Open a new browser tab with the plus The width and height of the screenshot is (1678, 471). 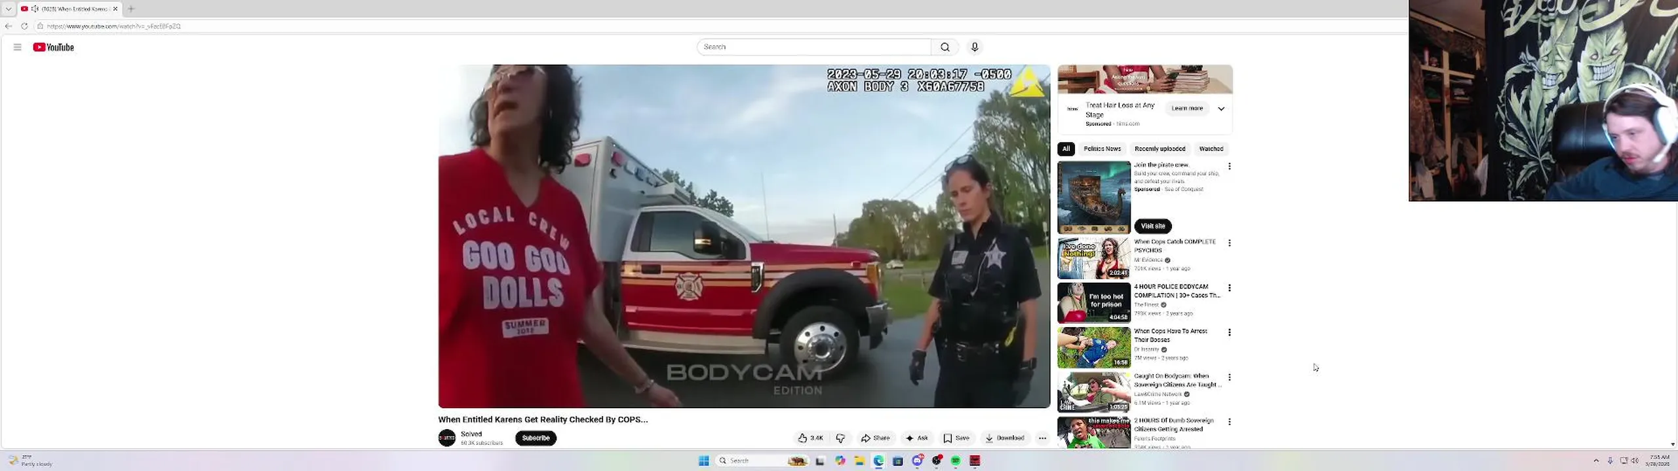[131, 9]
